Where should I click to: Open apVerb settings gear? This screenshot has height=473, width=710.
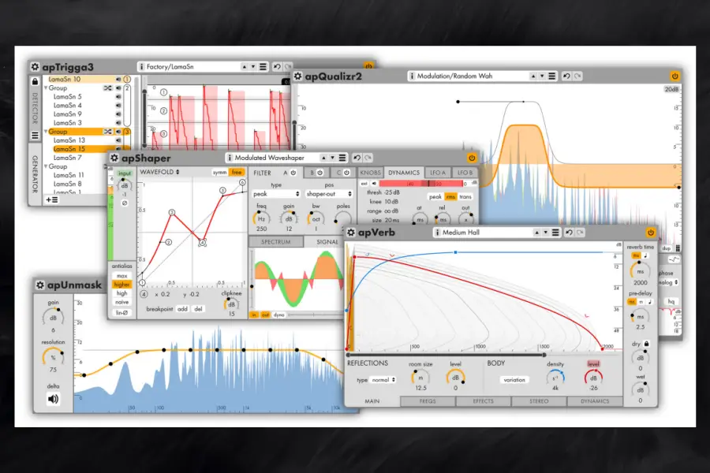(351, 233)
